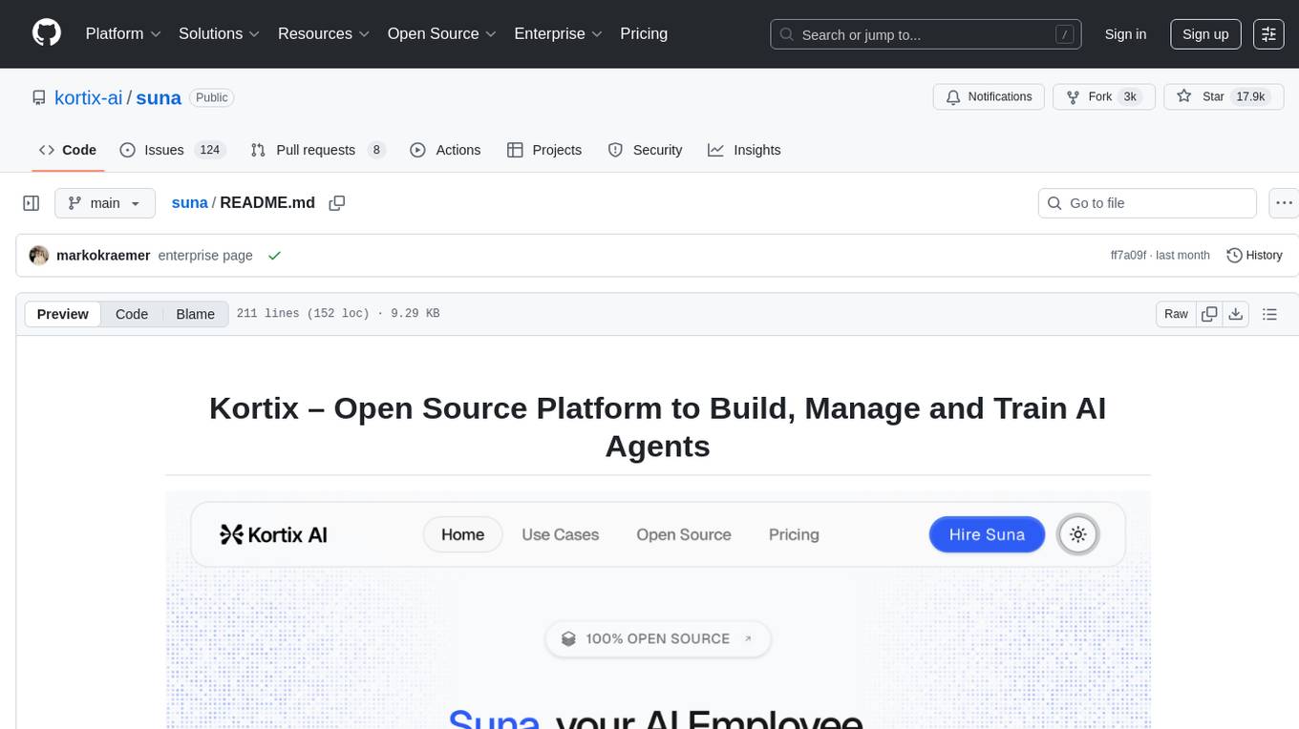Open the README outline icon
The height and width of the screenshot is (729, 1299).
pos(1269,314)
